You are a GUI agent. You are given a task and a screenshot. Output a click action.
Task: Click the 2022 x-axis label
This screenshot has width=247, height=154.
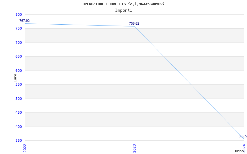(25, 148)
